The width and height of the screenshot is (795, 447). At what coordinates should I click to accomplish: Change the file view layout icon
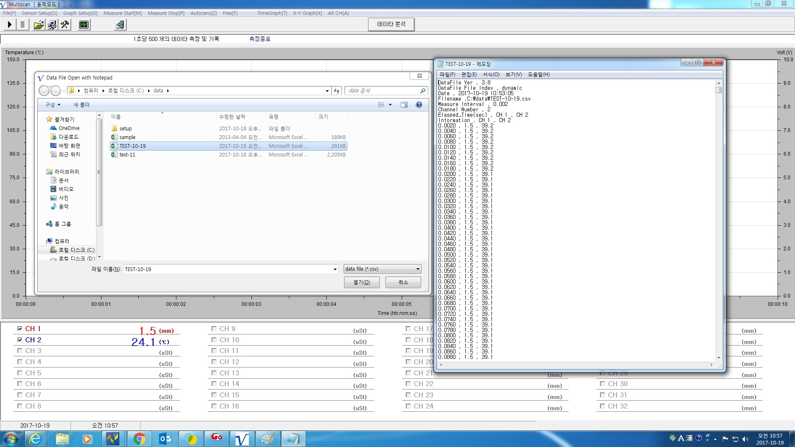point(381,105)
